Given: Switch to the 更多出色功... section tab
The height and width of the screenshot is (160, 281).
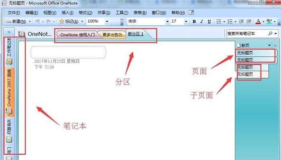Looking at the screenshot, I should coord(114,35).
